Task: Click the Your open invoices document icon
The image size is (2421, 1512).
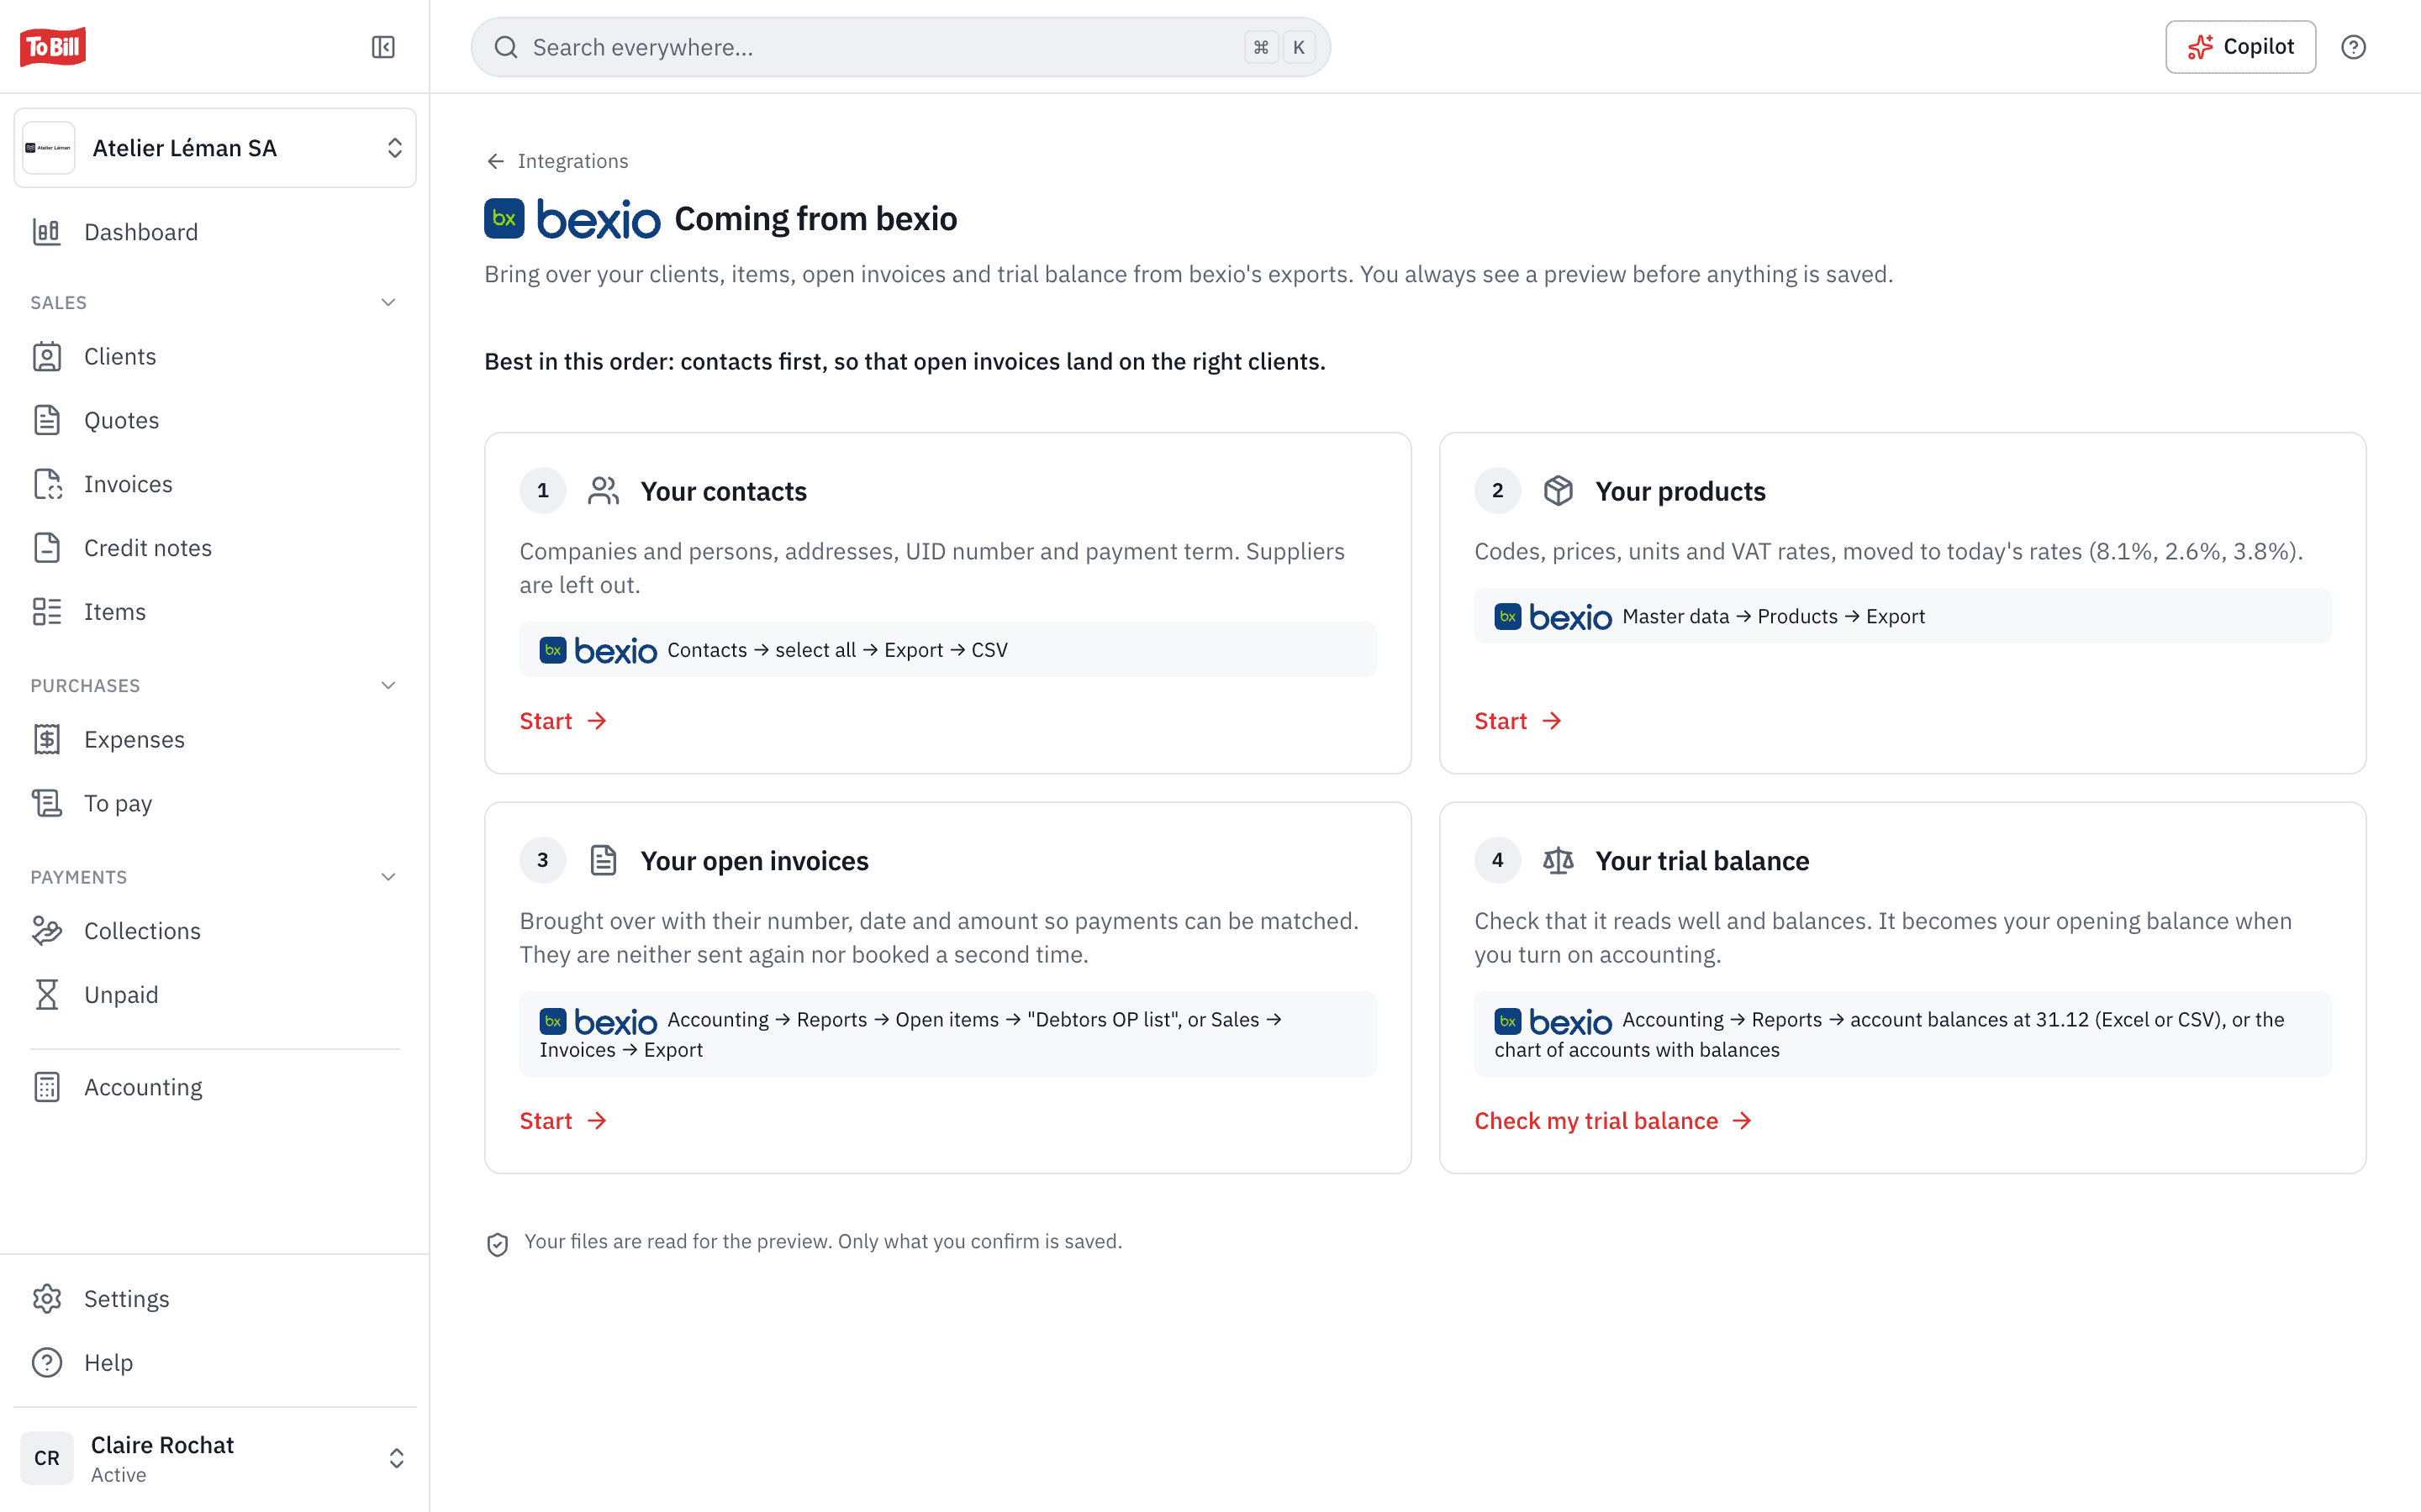Action: coord(604,861)
